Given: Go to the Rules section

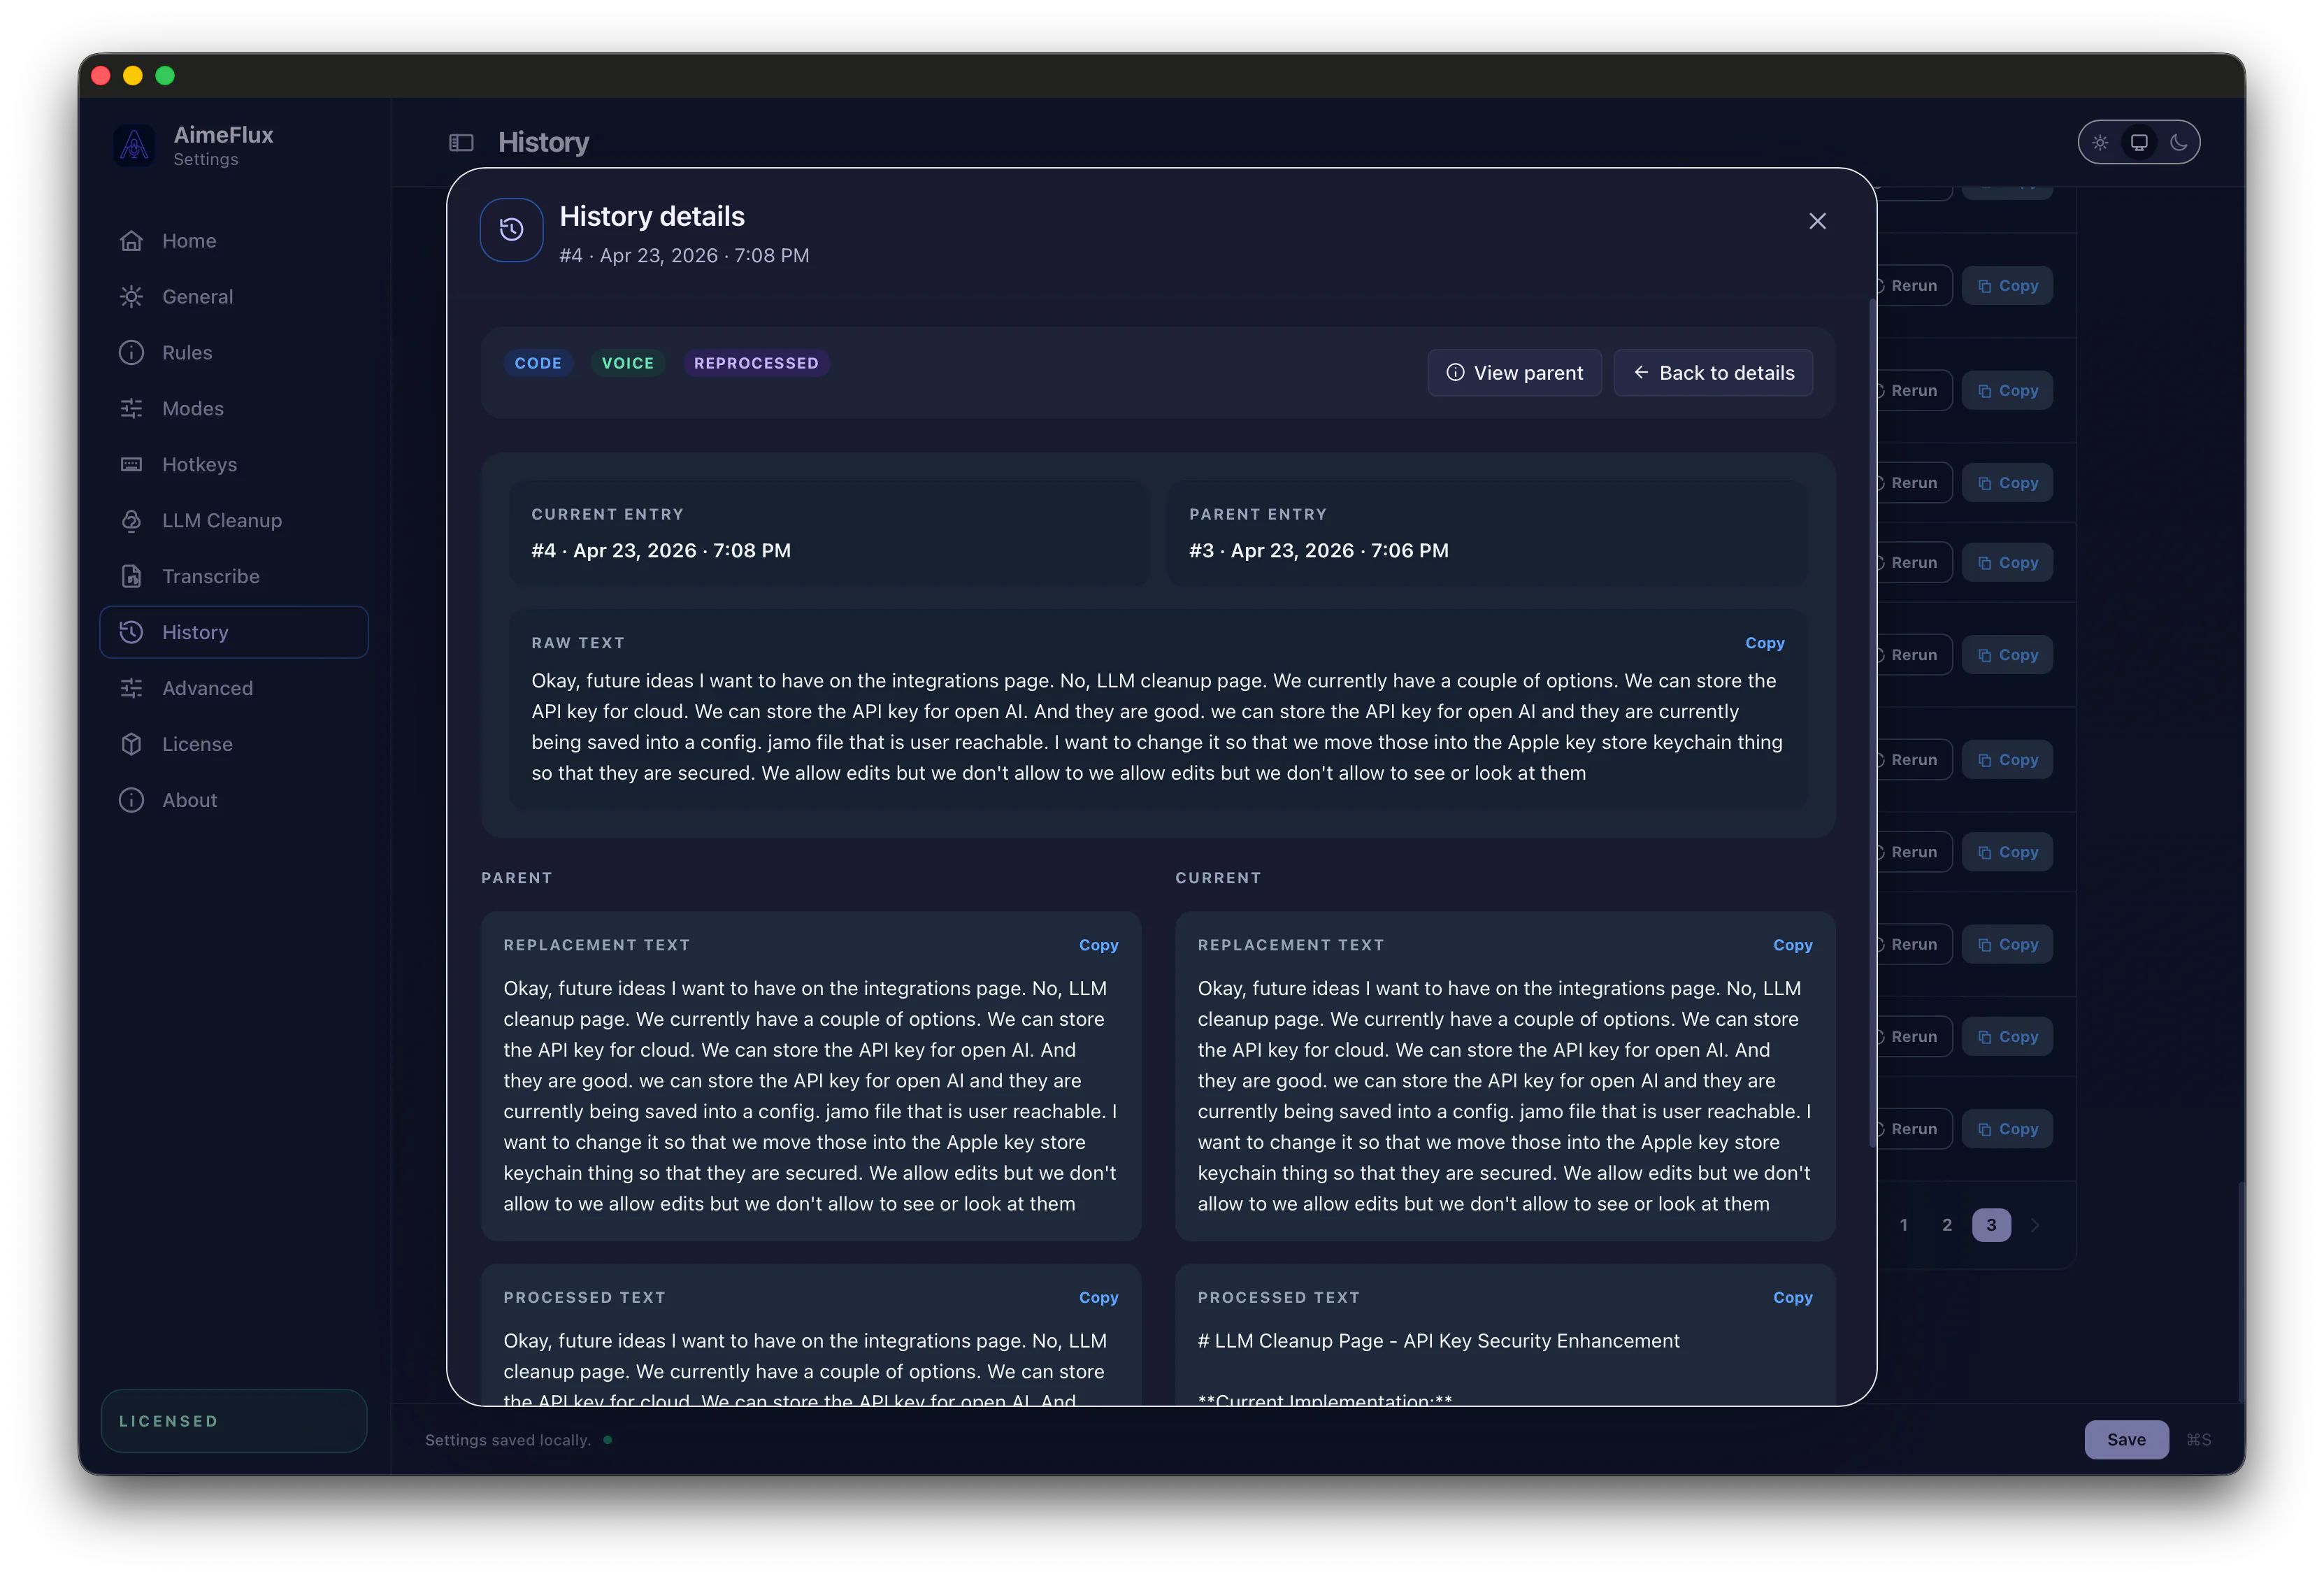Looking at the screenshot, I should (234, 353).
